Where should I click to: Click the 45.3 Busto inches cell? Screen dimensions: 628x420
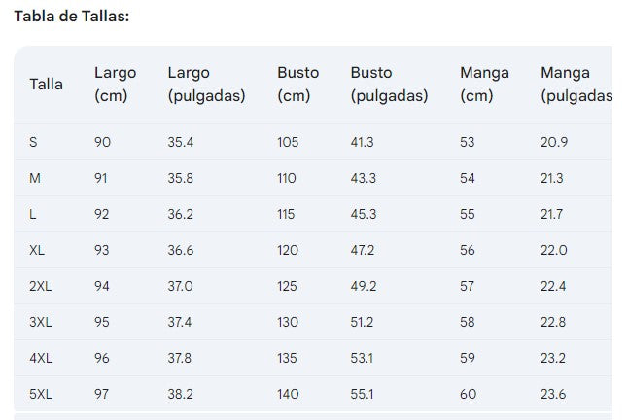363,214
